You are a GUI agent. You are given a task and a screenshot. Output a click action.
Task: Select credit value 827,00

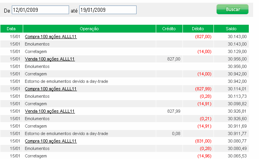coord(173,59)
